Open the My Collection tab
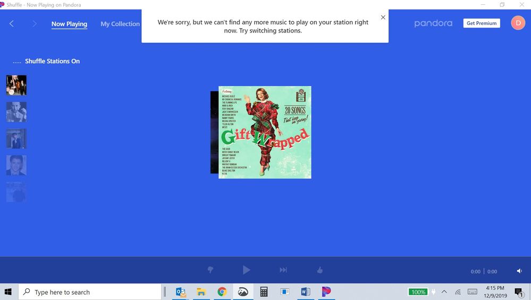Screen dimensions: 531x300 coord(120,24)
